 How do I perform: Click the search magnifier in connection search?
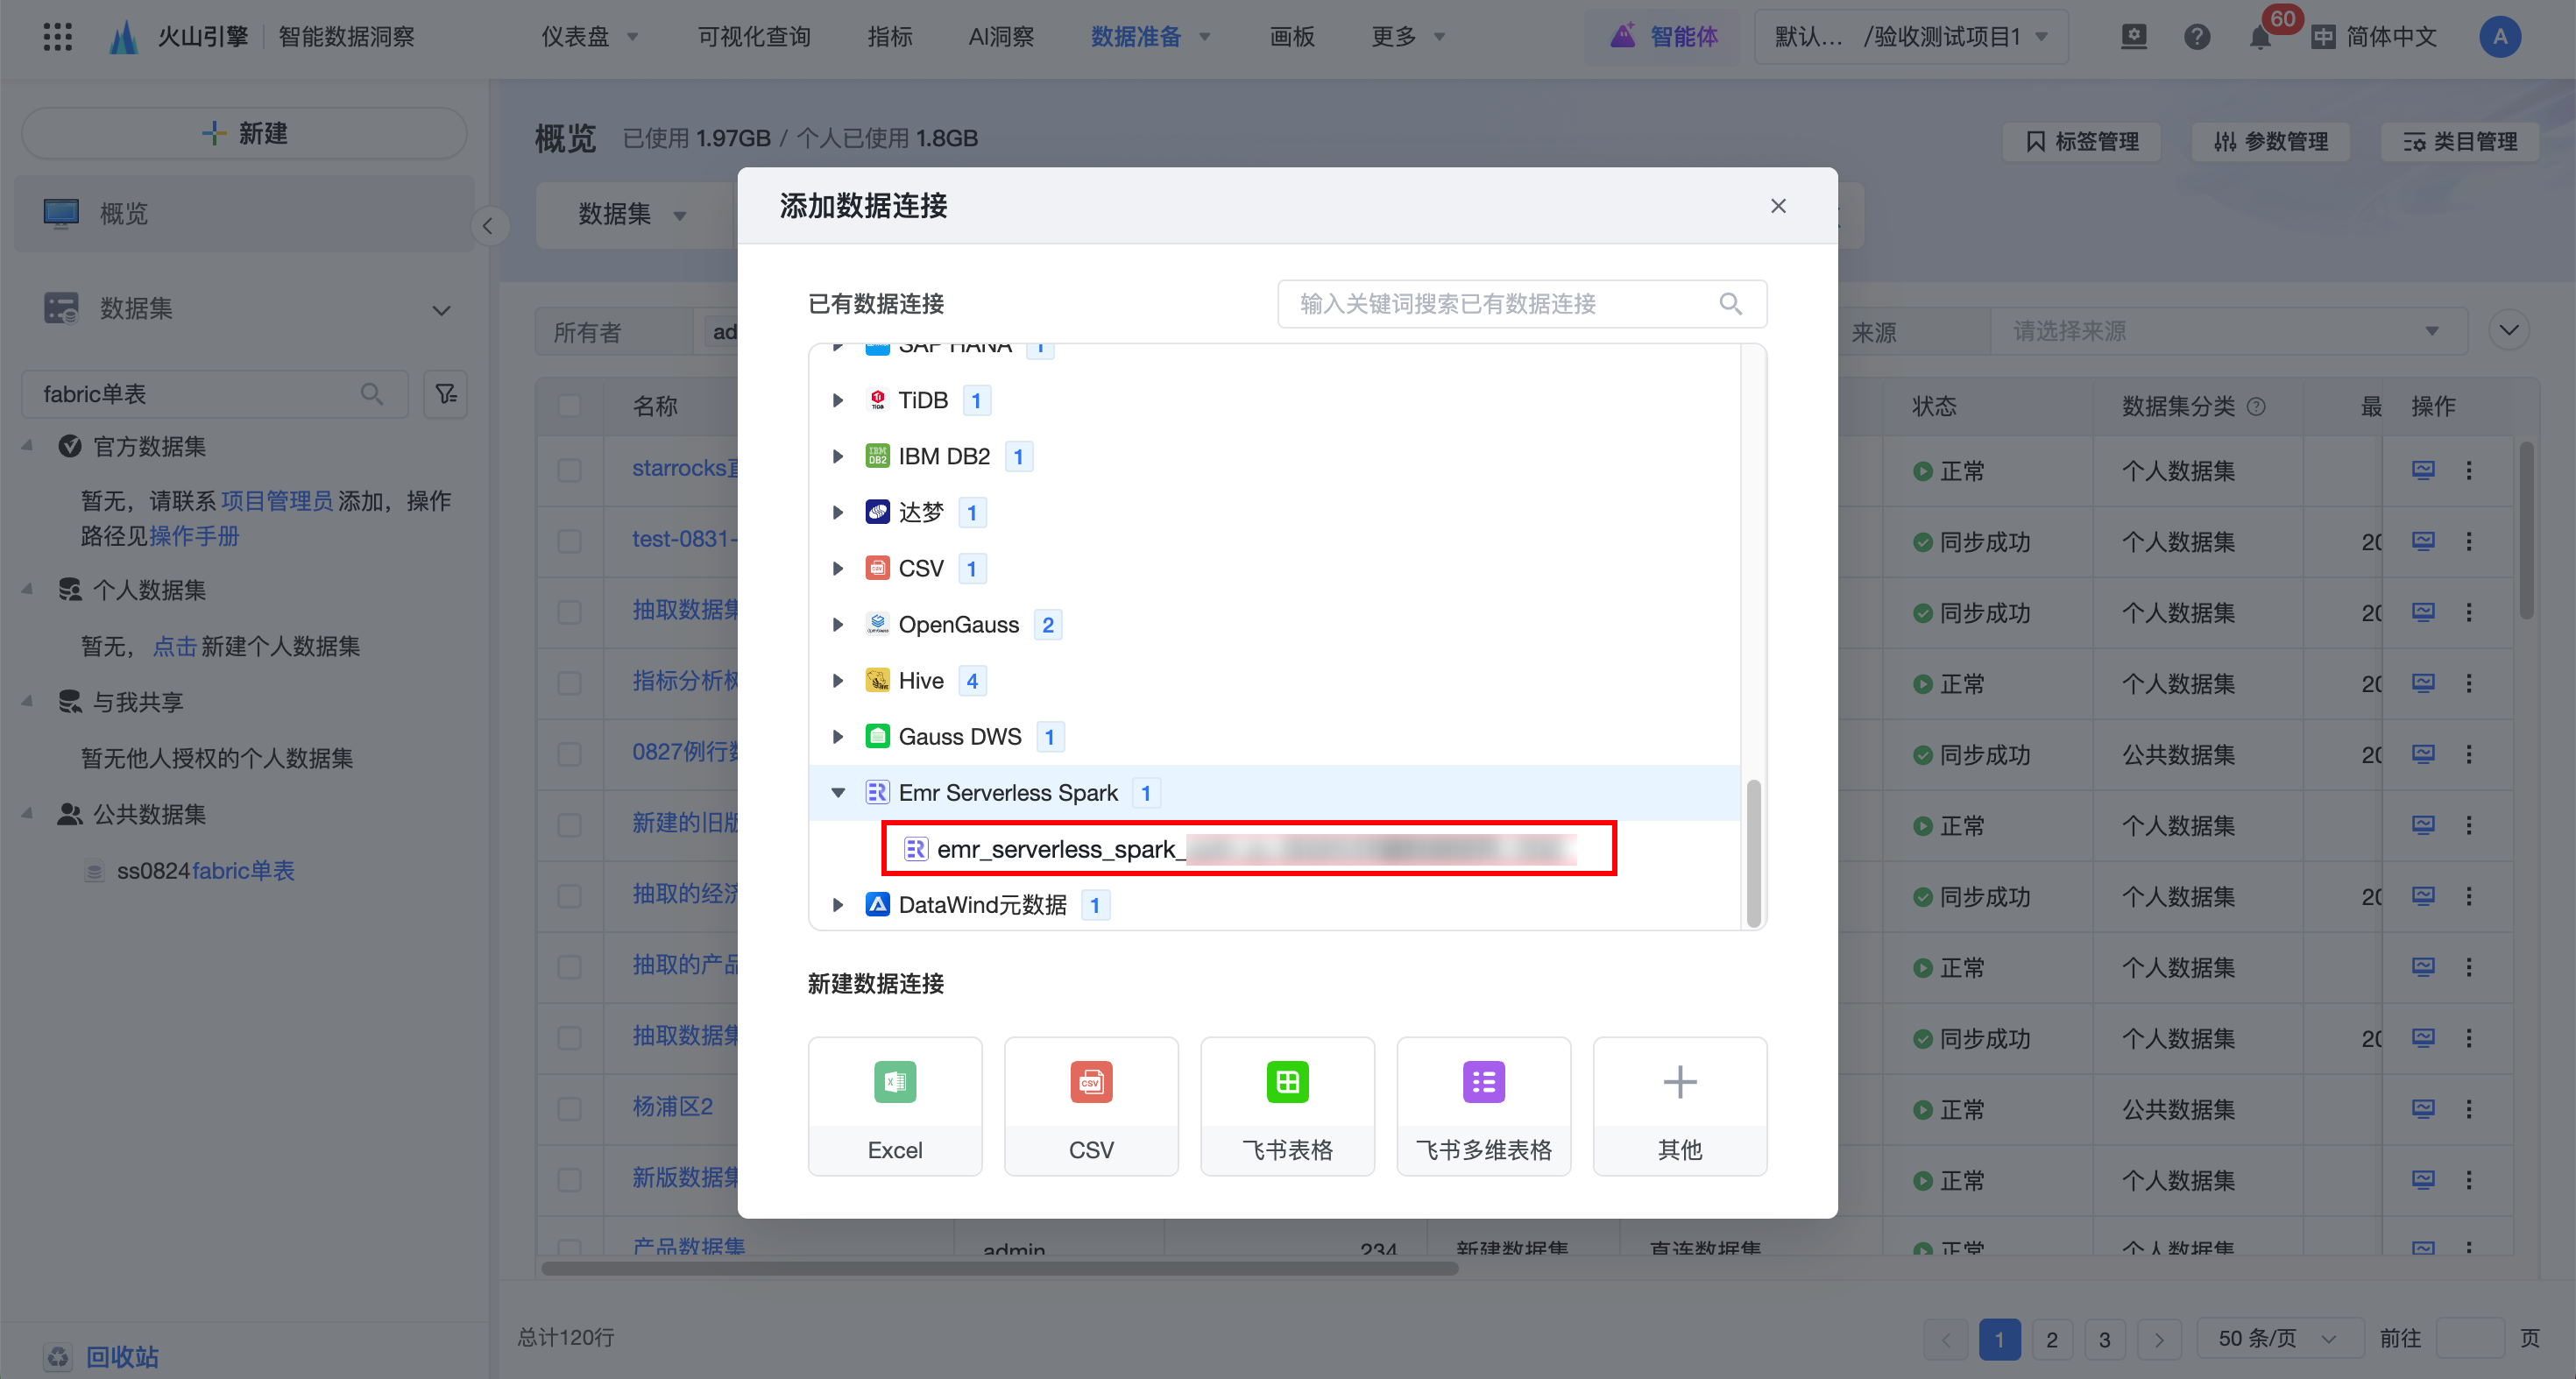tap(1730, 304)
